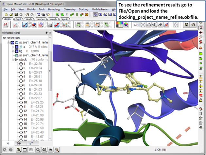Select stack conformation 5 radio button
This screenshot has width=206, height=155.
point(21,81)
